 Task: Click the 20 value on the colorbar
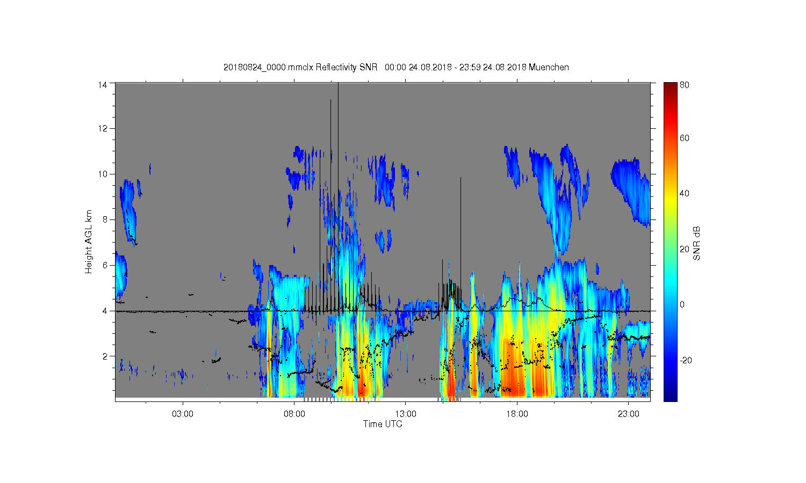point(685,249)
